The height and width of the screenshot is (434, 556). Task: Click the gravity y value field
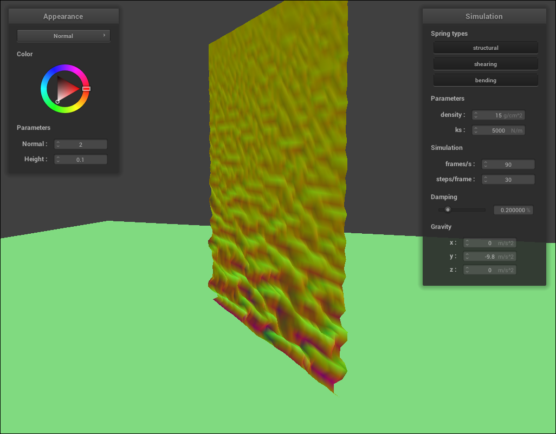point(489,257)
